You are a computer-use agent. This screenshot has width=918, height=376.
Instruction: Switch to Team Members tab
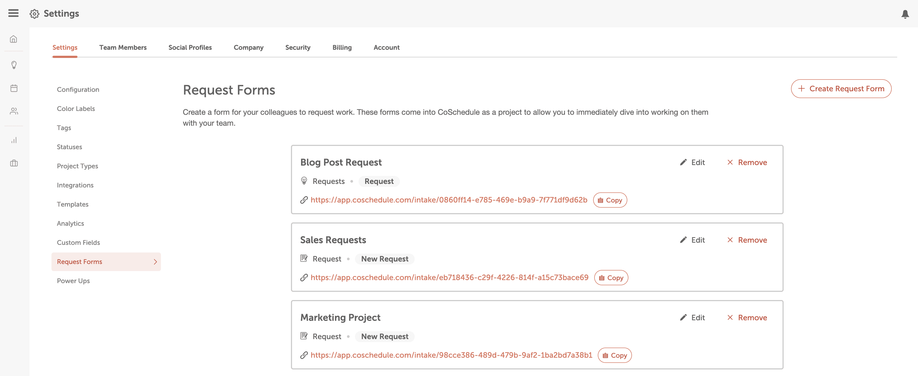[x=123, y=48]
